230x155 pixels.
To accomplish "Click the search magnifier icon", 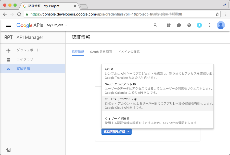I will (155, 25).
